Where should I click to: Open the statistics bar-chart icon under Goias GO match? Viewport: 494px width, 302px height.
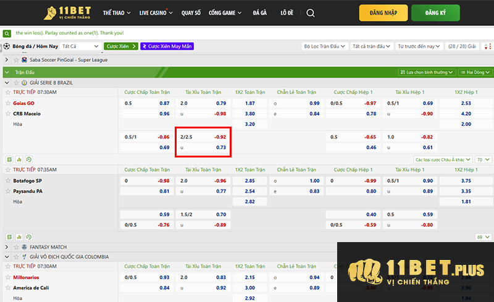[19, 159]
